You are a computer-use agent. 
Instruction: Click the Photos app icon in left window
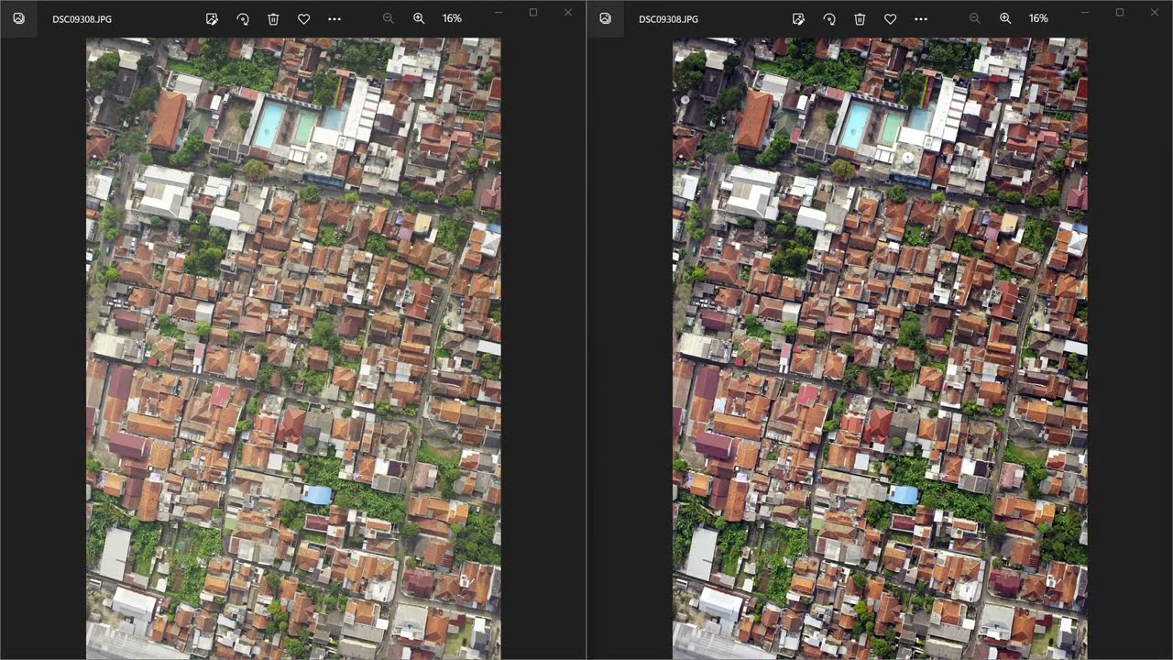pos(18,18)
